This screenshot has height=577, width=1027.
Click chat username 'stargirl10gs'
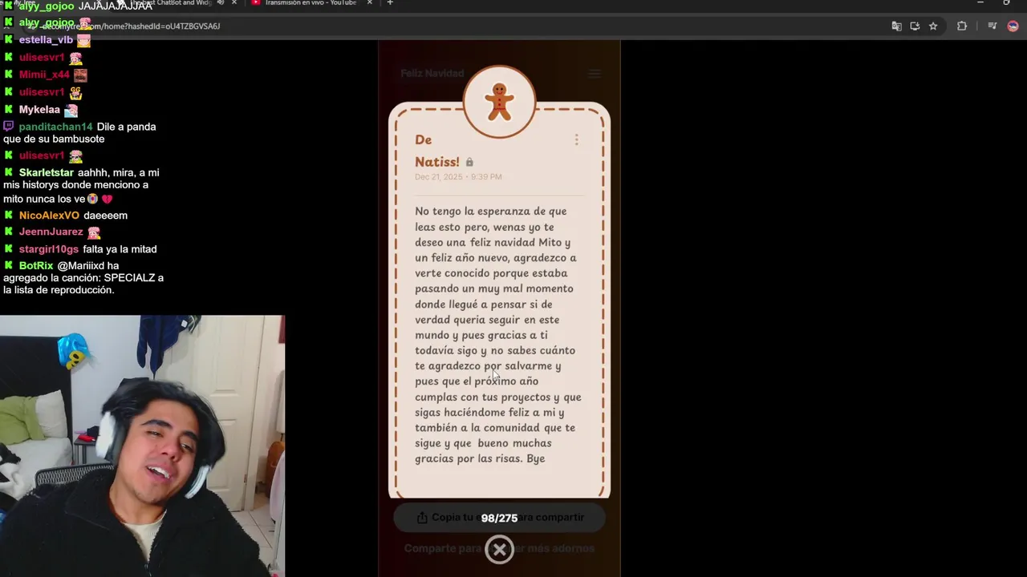(x=49, y=249)
